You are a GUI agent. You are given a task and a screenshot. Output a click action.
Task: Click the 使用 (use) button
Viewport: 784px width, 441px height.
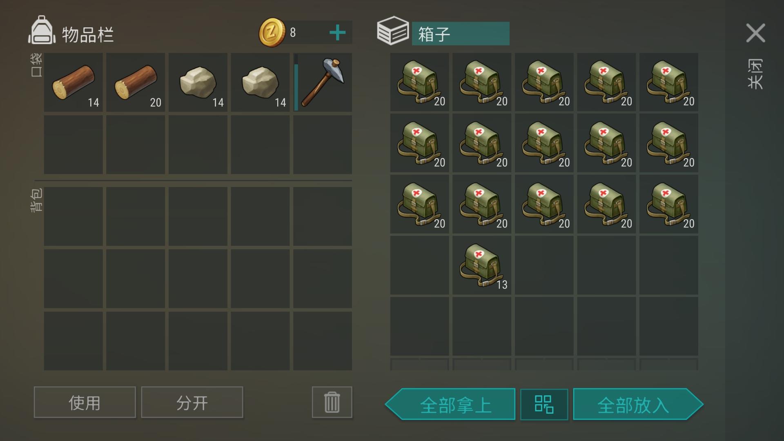(x=85, y=402)
